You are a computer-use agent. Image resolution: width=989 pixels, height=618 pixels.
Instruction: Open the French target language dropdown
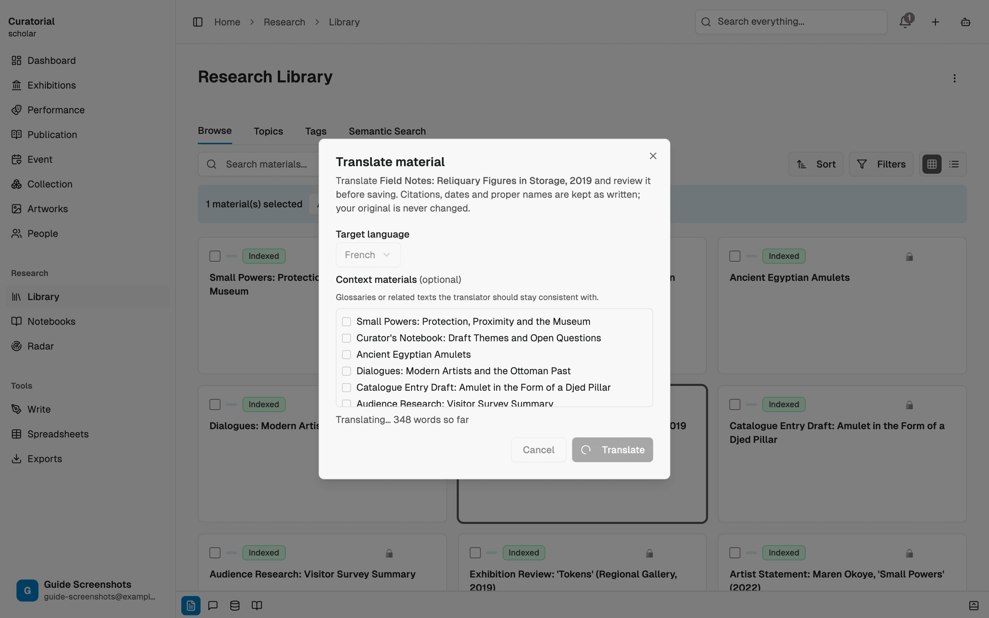click(x=368, y=255)
